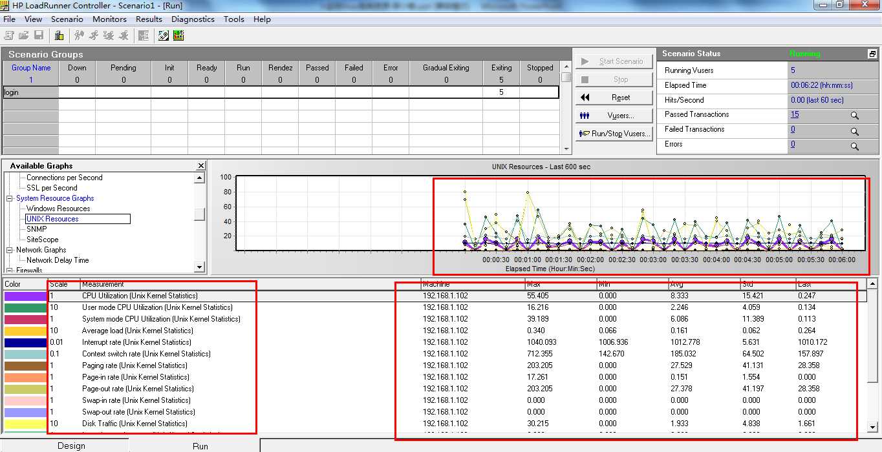Open the Diagnostics menu

[193, 19]
